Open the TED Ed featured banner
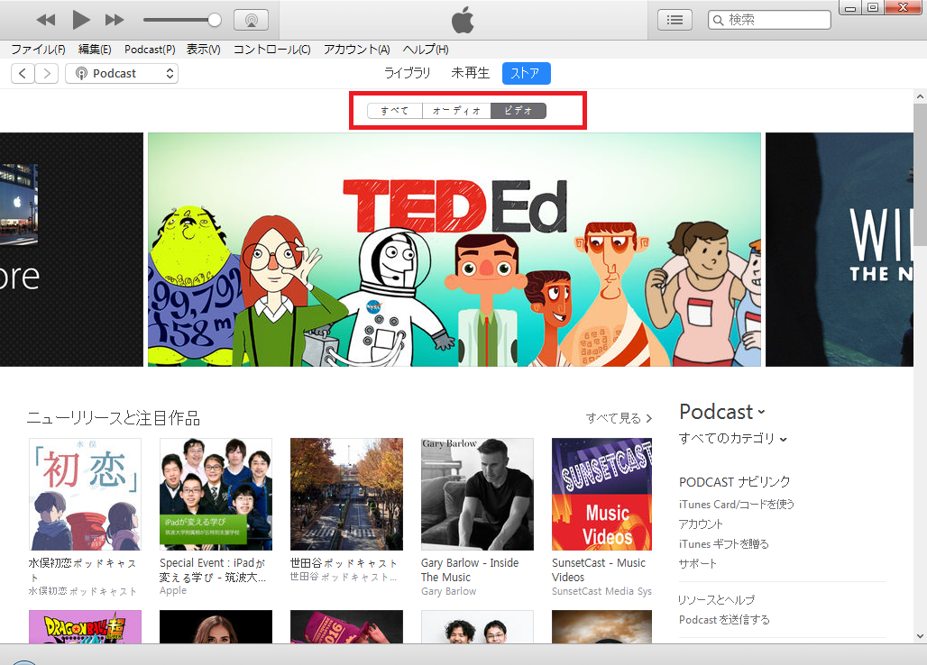The height and width of the screenshot is (665, 927). pos(454,250)
